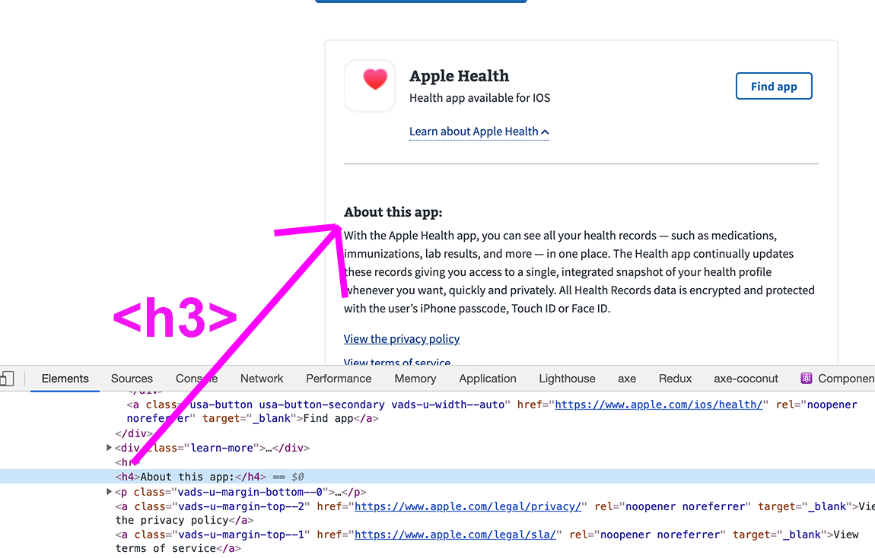Screen dimensions: 875x558
Task: Click the Find app button
Action: click(x=774, y=86)
